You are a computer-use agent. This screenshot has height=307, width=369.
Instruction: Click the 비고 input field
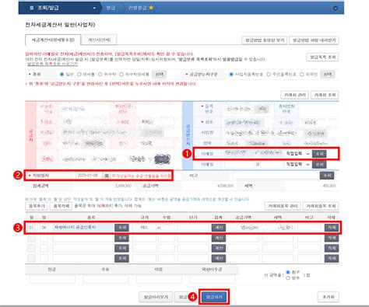pyautogui.click(x=276, y=176)
